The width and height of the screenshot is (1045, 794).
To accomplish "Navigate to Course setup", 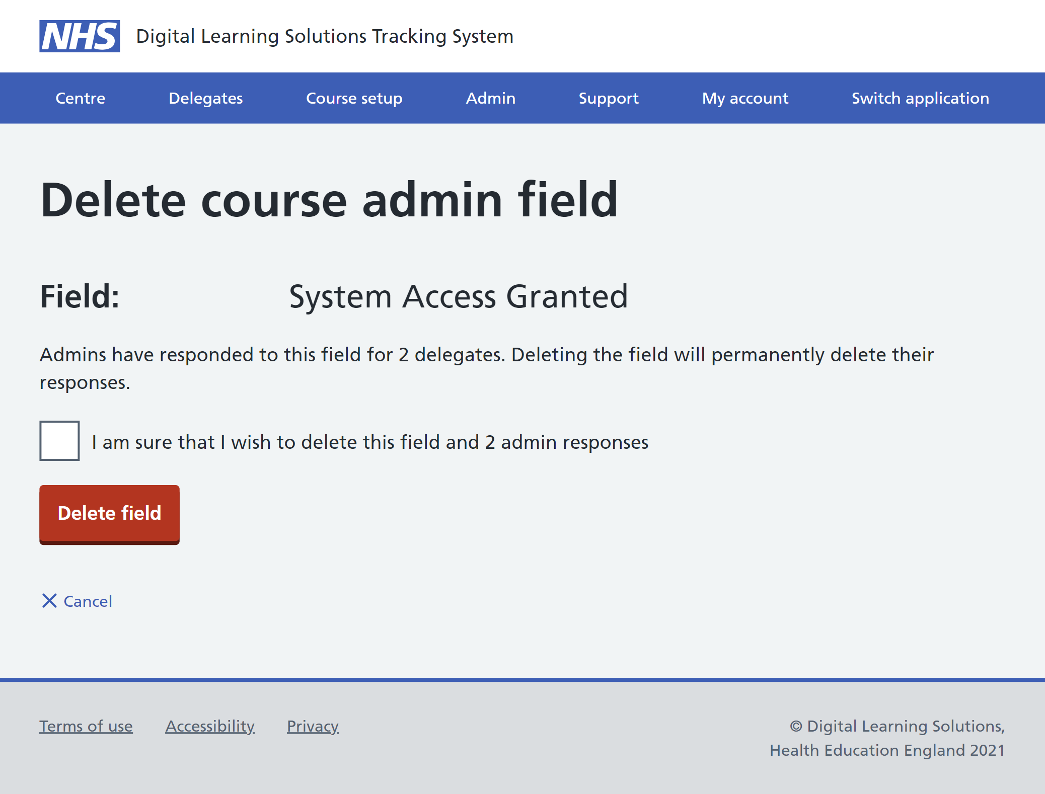I will click(353, 98).
